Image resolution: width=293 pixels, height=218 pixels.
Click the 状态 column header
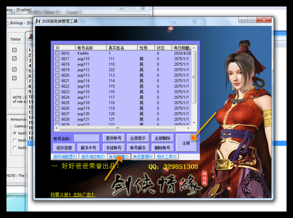[x=163, y=48]
